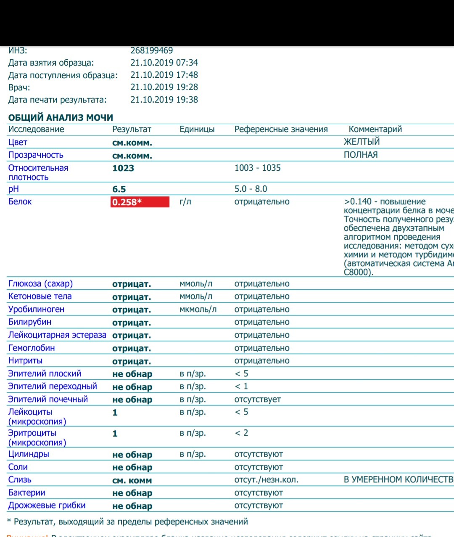Image resolution: width=454 pixels, height=537 pixels.
Task: Open the "Белок" test name link
Action: pos(20,201)
